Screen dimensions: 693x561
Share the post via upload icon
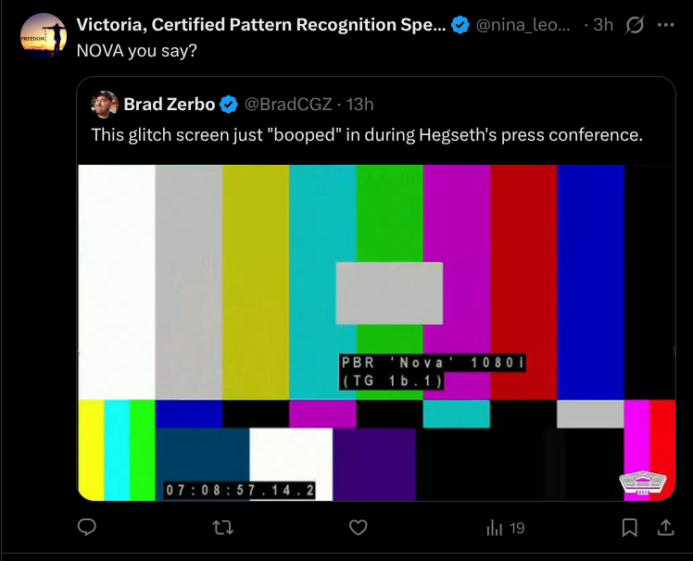pyautogui.click(x=665, y=527)
